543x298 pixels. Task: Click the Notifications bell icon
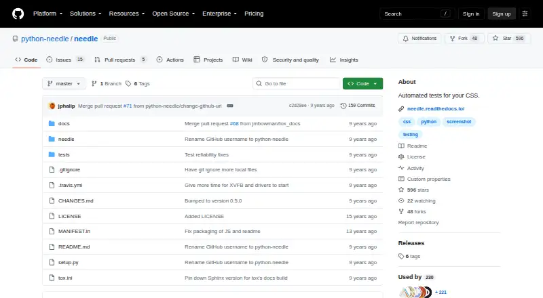point(405,39)
